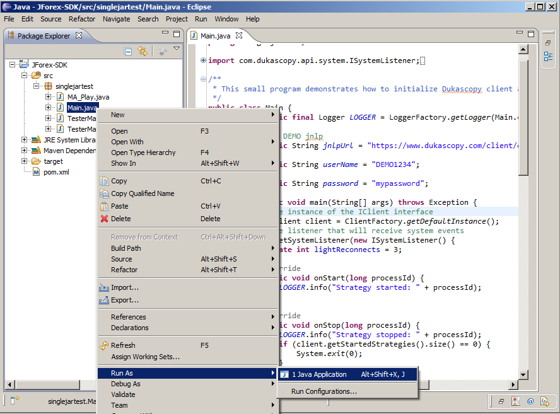Choose Export... in the context menu
This screenshot has height=414, width=560.
coord(188,300)
